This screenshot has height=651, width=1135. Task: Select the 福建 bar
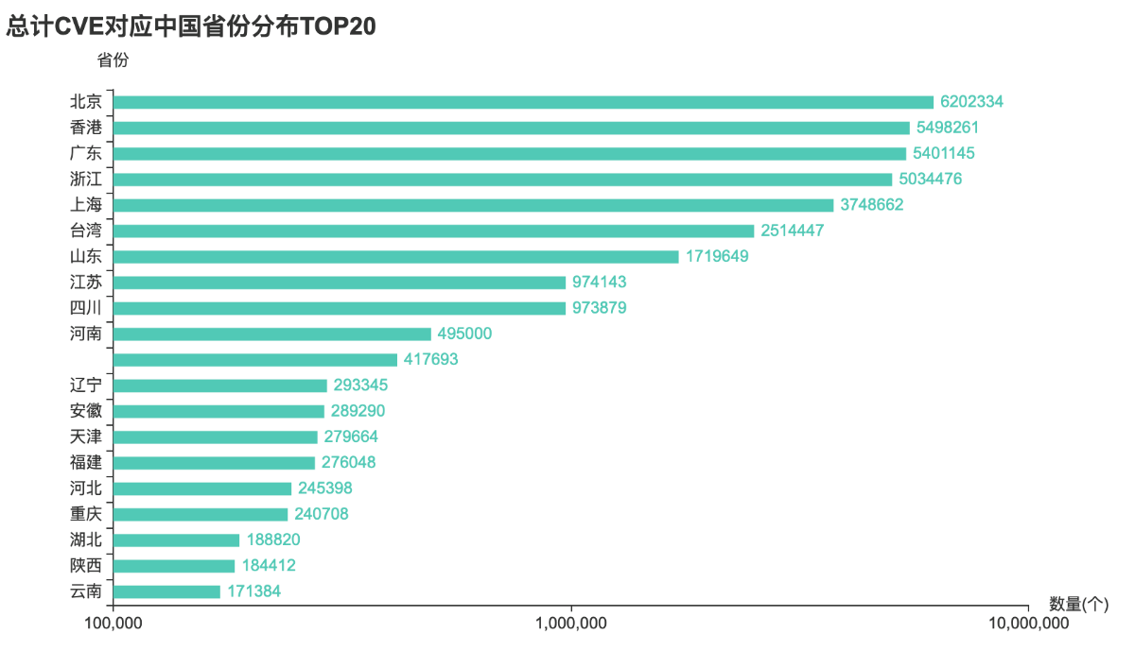214,463
